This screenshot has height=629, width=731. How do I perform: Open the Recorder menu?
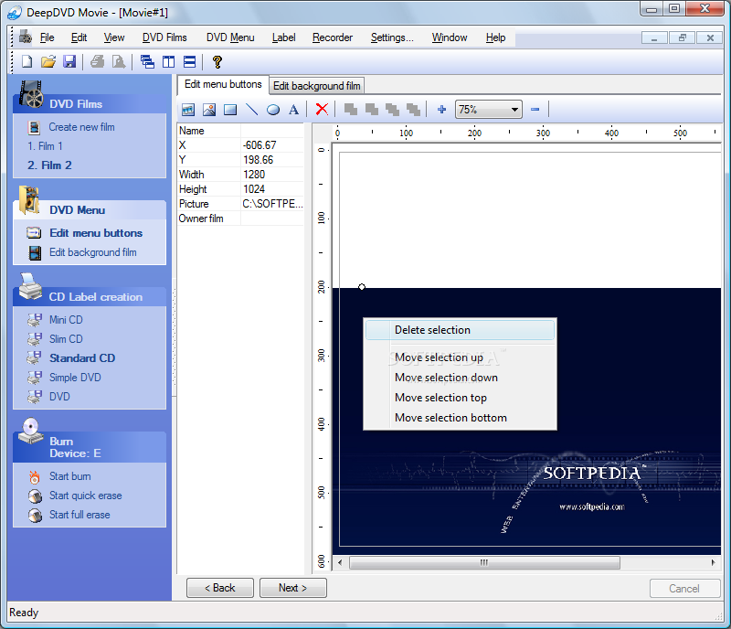pos(333,37)
